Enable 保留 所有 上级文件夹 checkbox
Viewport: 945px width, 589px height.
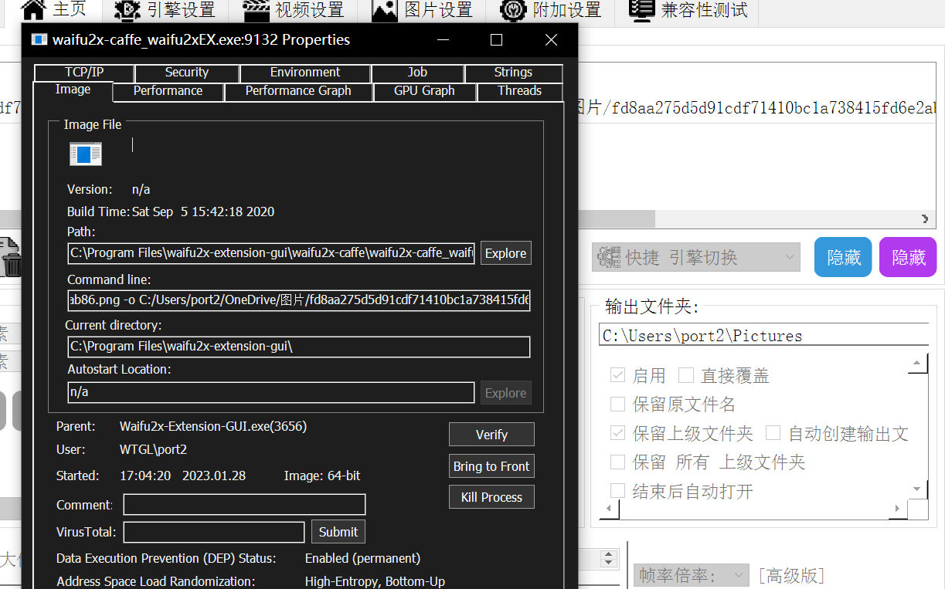(x=617, y=462)
